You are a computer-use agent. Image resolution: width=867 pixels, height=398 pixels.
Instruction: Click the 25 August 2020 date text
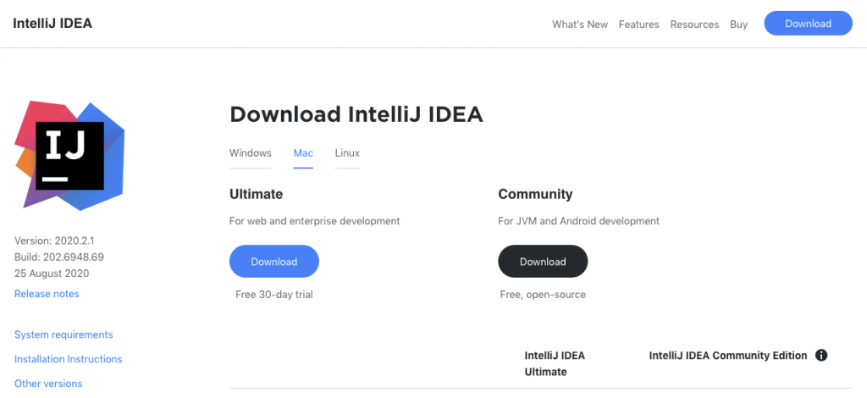[x=52, y=274]
